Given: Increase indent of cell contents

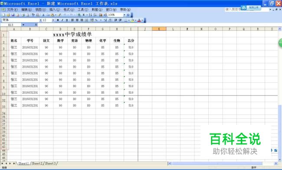Looking at the screenshot, I should pos(120,20).
